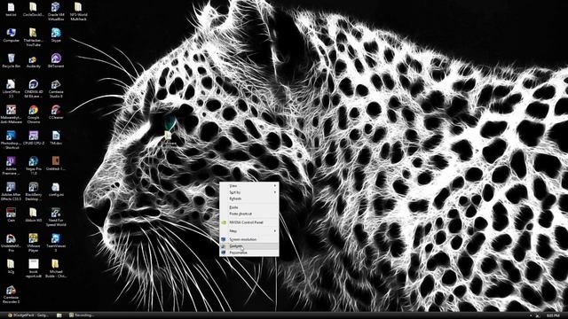Choose Gadgets from the context menu

coord(249,246)
